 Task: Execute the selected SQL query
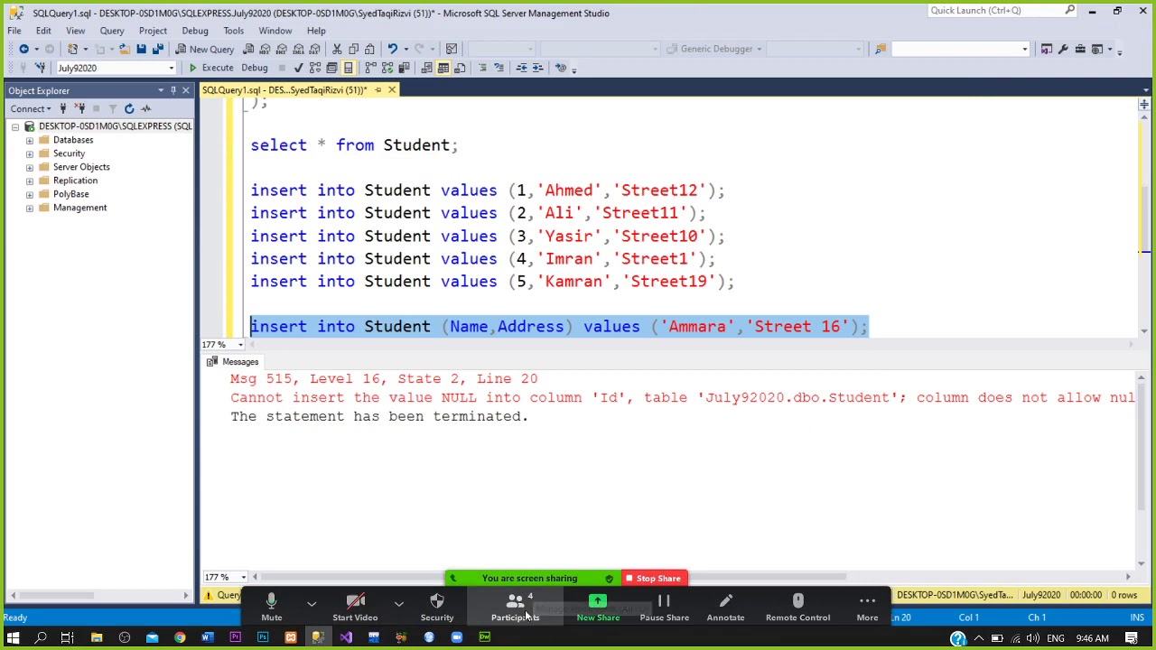[211, 68]
